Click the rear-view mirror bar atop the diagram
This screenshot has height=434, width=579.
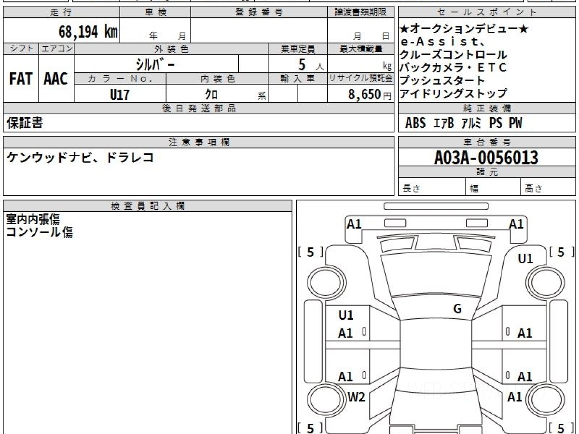[436, 206]
